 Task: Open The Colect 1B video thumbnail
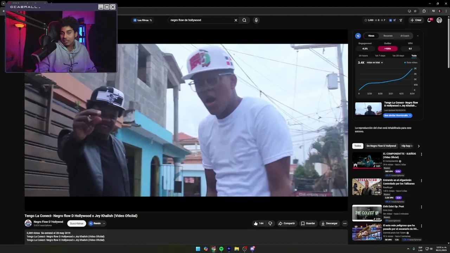click(367, 213)
